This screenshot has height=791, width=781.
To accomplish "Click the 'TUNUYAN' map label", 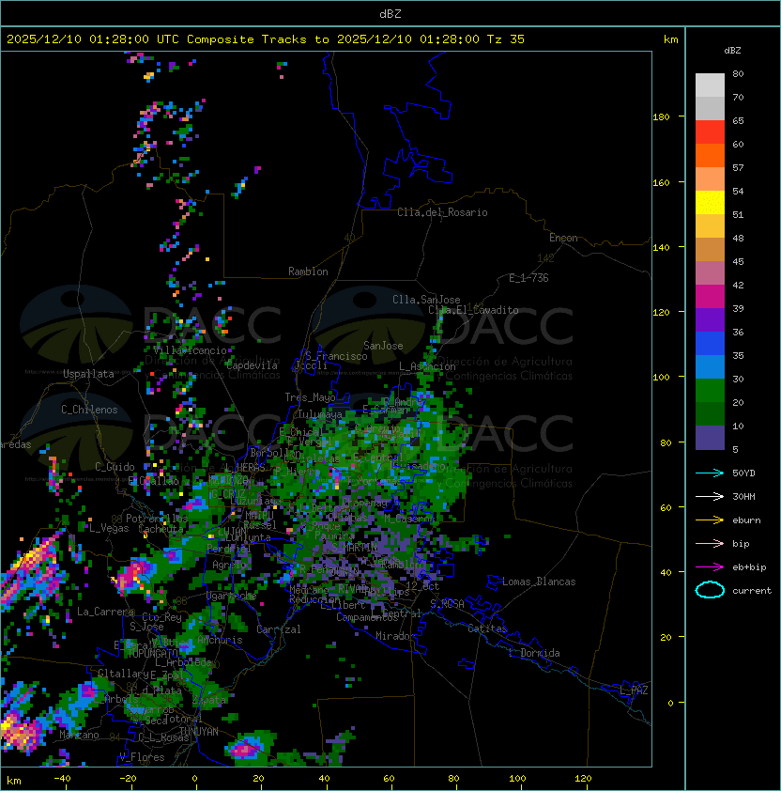I will point(199,732).
